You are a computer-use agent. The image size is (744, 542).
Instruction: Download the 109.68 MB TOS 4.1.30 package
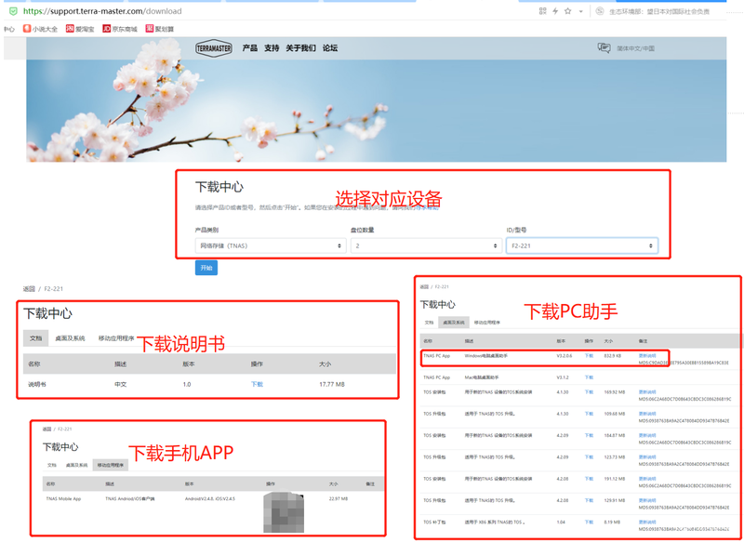tap(589, 414)
